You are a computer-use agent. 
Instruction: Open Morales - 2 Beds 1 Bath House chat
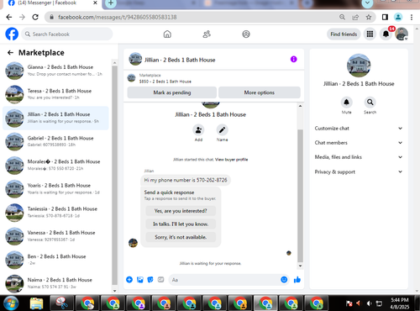point(55,165)
